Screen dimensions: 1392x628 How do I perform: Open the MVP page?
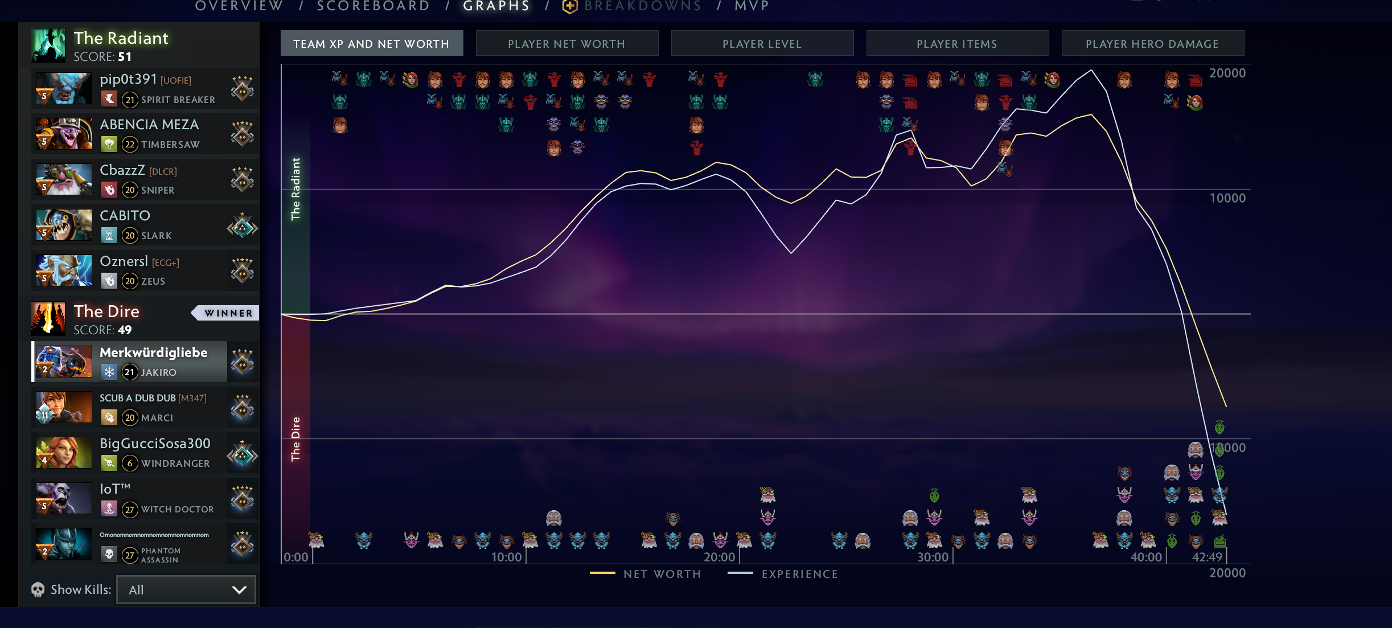[x=752, y=6]
